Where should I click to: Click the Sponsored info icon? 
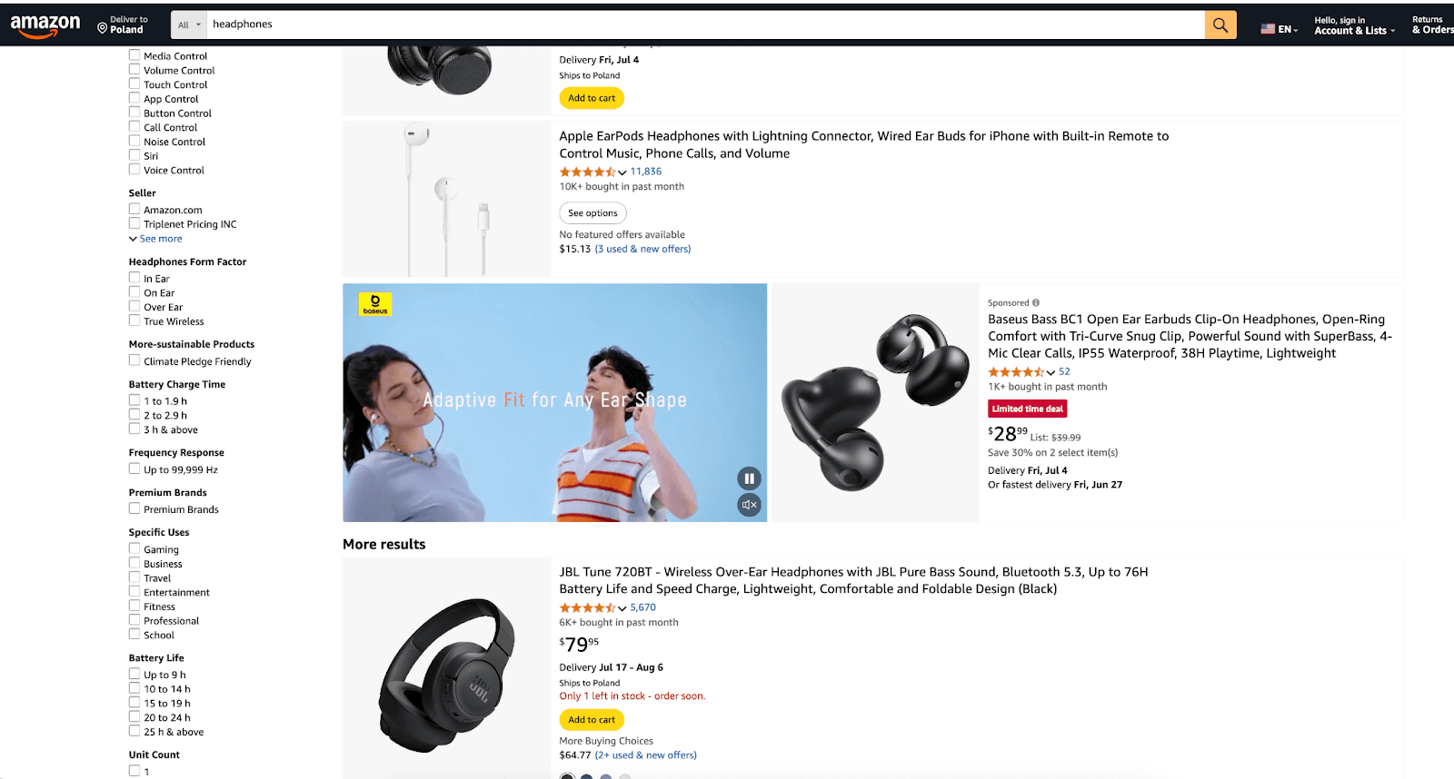(x=1035, y=302)
